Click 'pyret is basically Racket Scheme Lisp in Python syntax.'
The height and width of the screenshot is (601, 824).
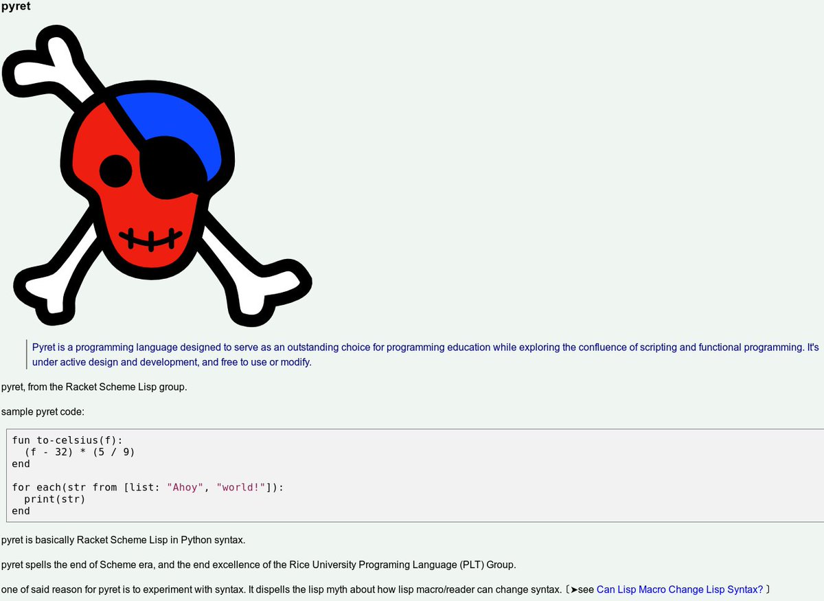tap(123, 540)
